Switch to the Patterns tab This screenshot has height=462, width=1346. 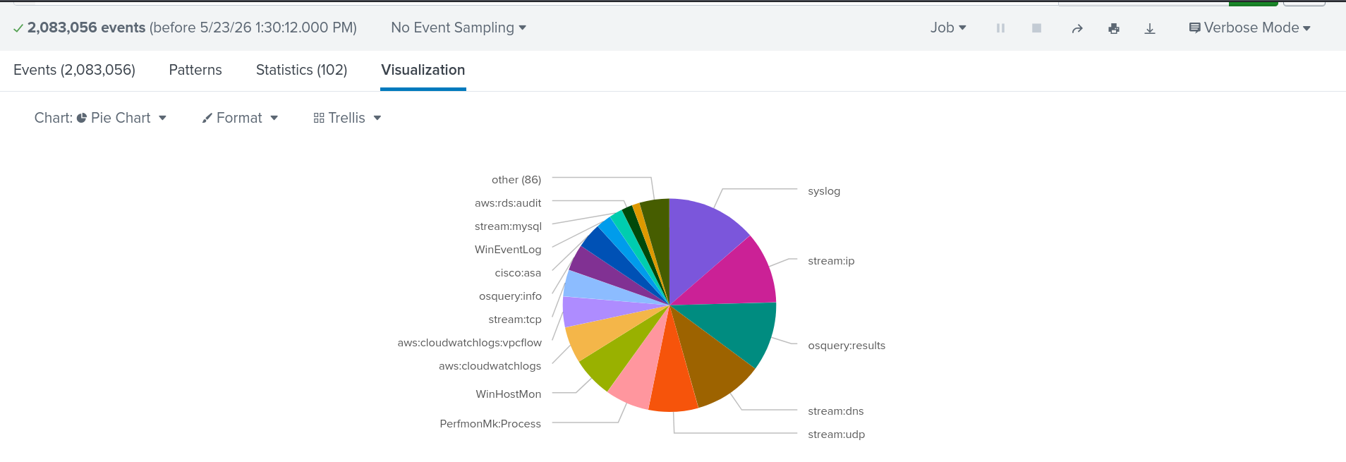[195, 70]
